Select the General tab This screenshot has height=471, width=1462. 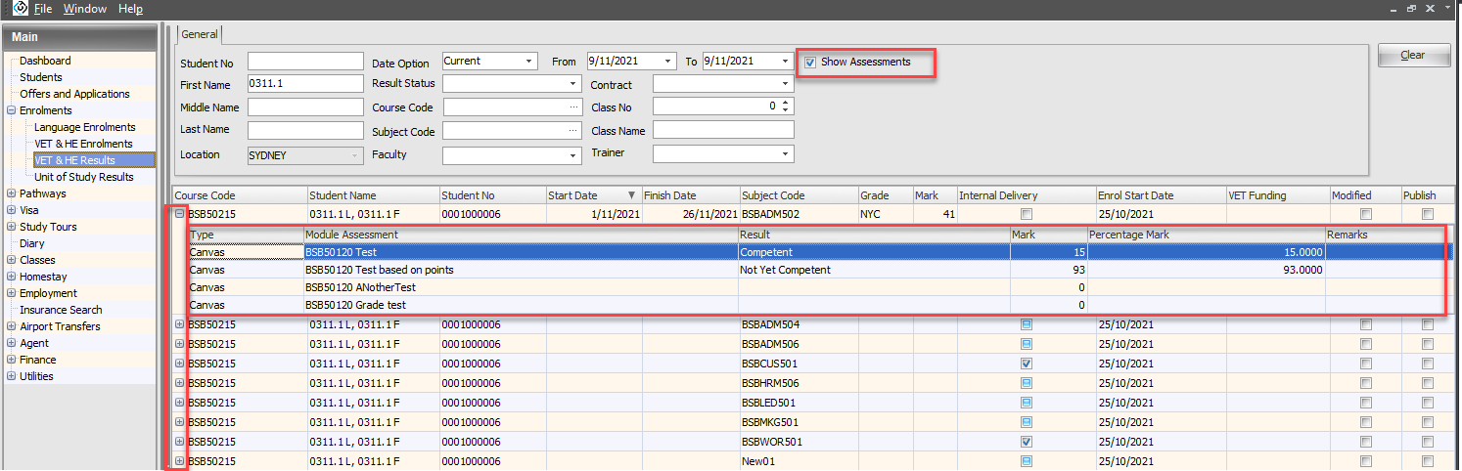click(200, 34)
